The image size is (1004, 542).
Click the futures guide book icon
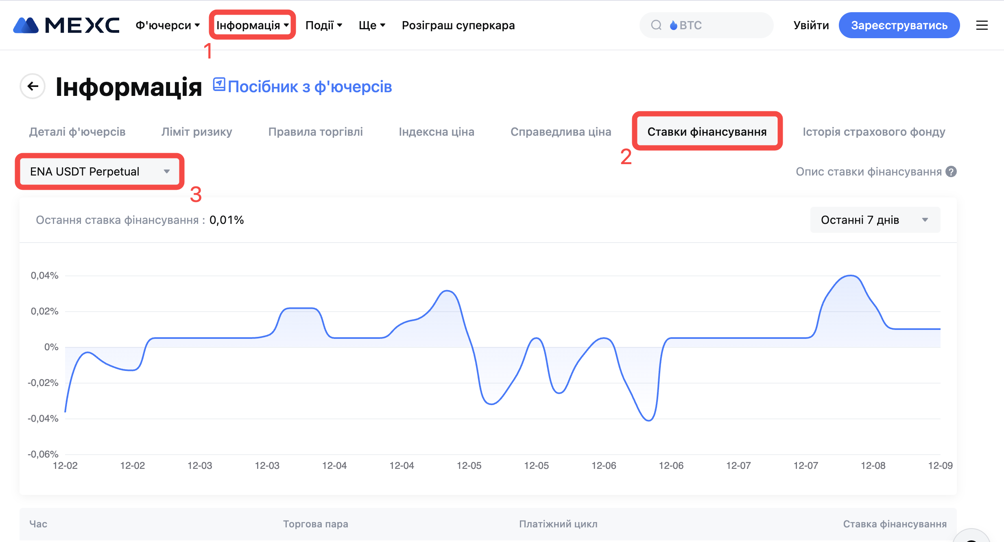click(219, 85)
